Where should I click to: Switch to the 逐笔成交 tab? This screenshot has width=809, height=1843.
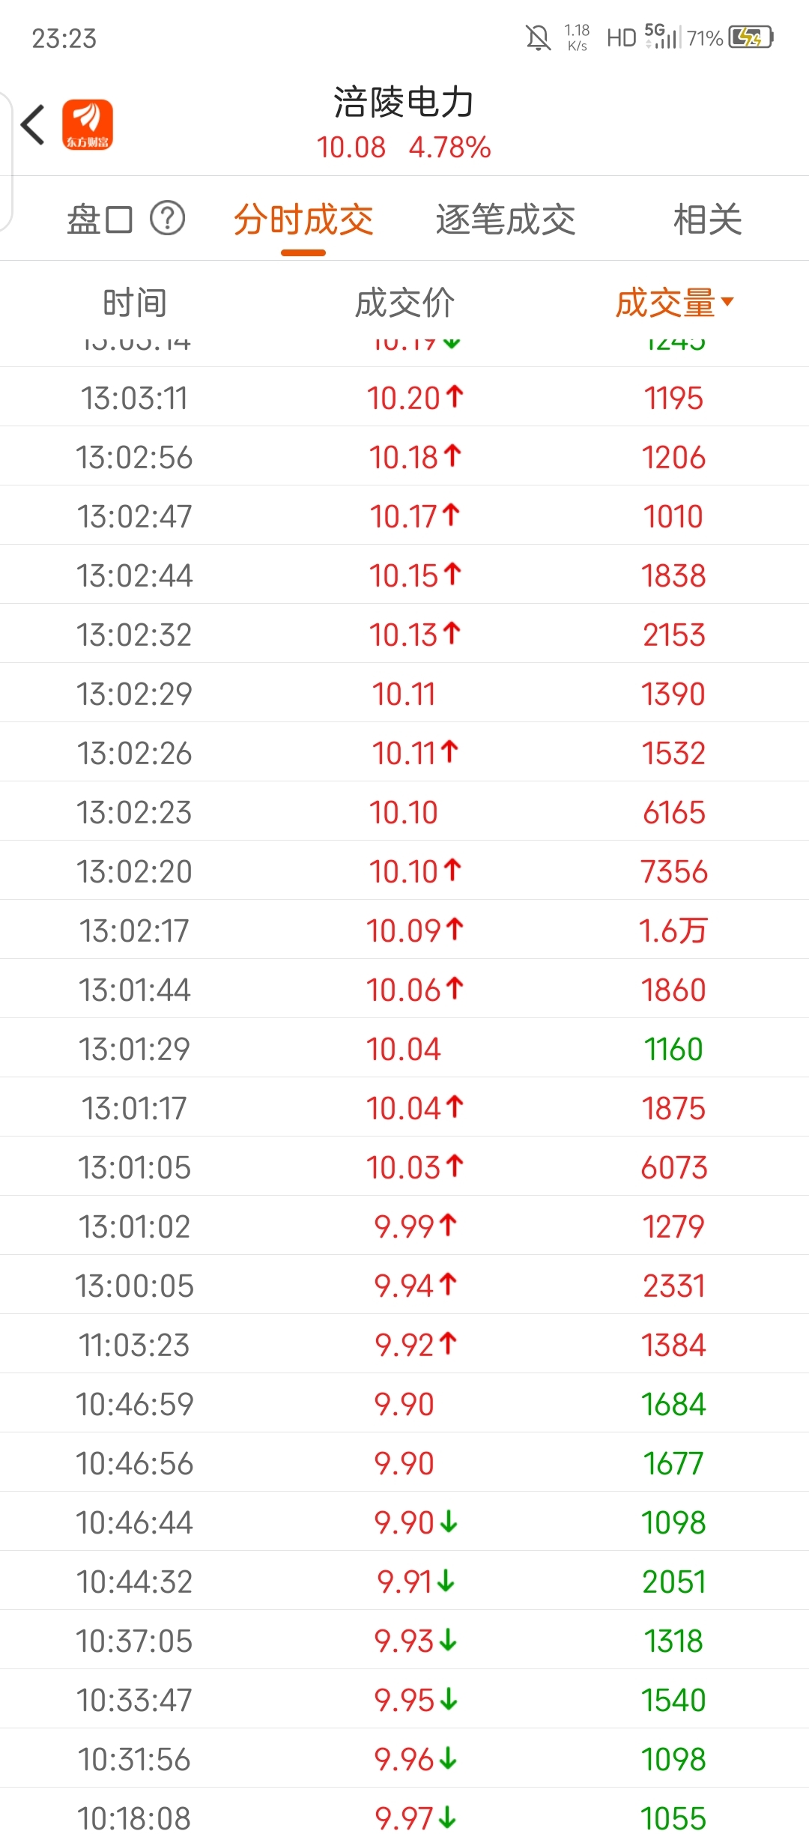coord(506,220)
